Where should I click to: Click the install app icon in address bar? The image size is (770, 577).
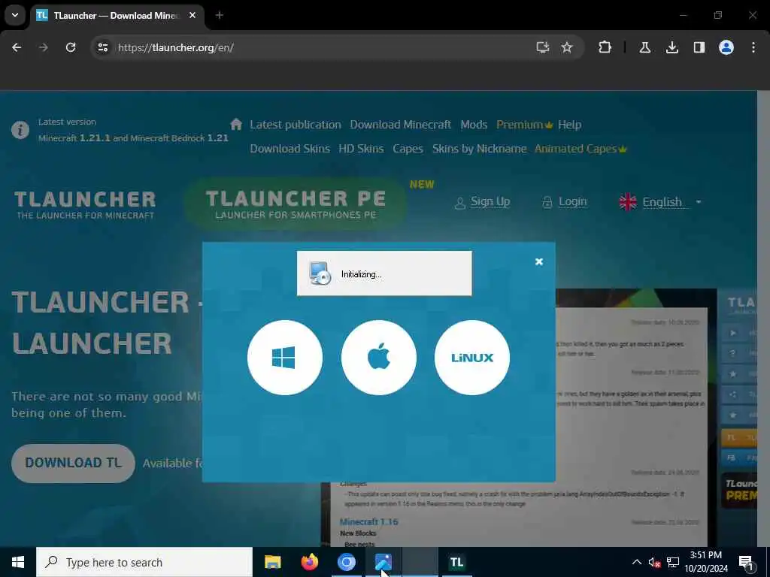543,47
